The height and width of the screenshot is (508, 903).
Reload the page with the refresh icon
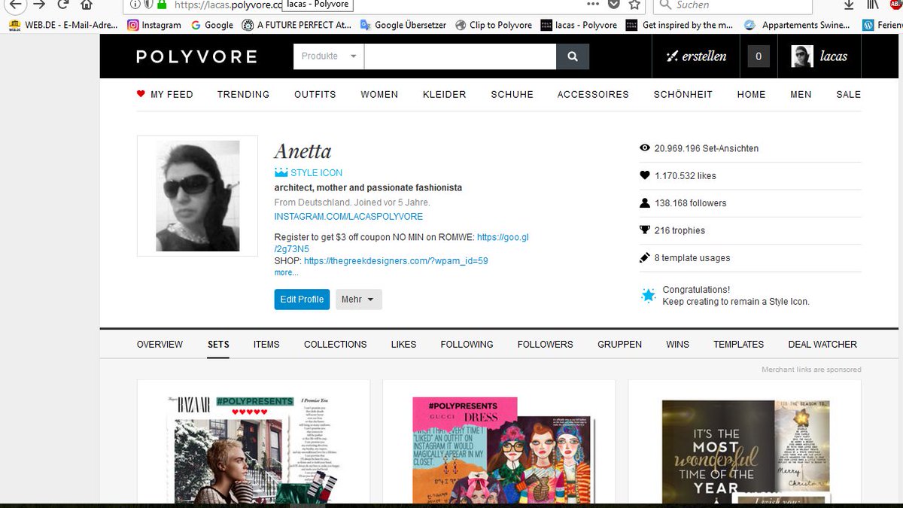[x=63, y=4]
